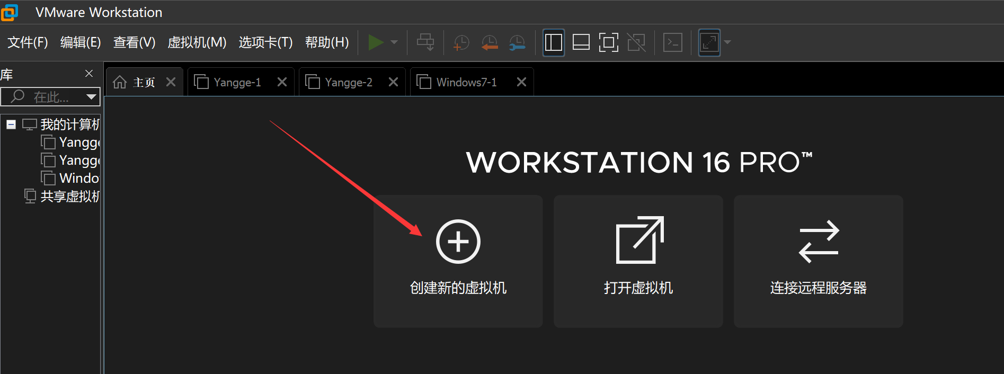Click the VM icon on Yangge-2 tab
This screenshot has width=1004, height=374.
(x=313, y=82)
